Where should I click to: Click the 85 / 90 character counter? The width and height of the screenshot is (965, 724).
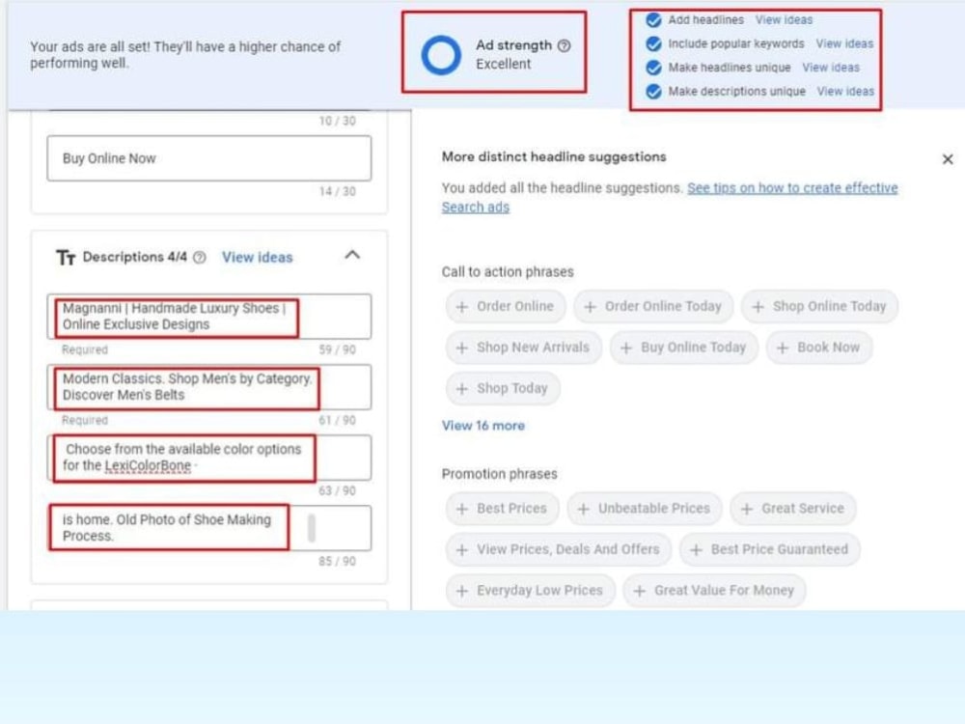click(x=337, y=562)
